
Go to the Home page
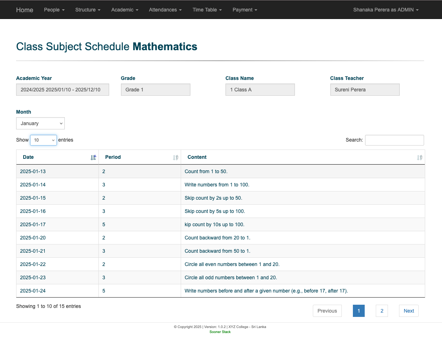[x=25, y=10]
